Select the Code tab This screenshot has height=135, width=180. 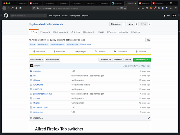34,32
